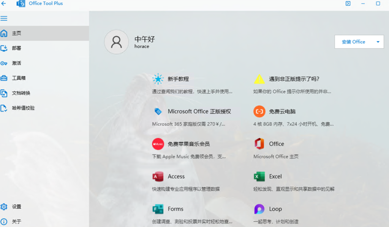The image size is (389, 227).
Task: Open the Access application icon
Action: tap(158, 177)
